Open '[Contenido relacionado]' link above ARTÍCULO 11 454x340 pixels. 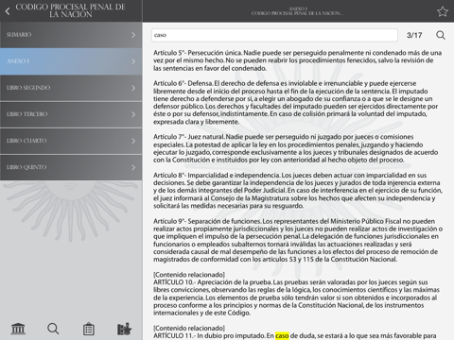click(189, 328)
